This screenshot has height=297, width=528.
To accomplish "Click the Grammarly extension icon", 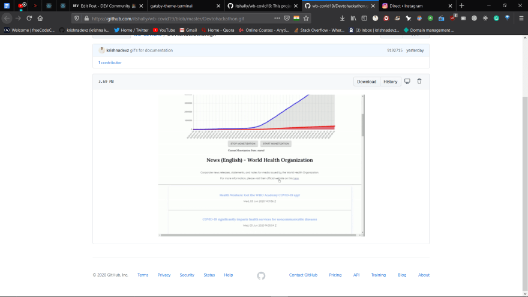I will click(x=496, y=18).
